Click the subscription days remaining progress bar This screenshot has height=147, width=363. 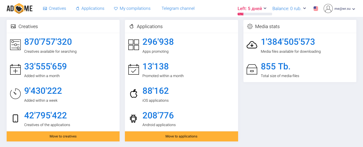tap(255, 14)
